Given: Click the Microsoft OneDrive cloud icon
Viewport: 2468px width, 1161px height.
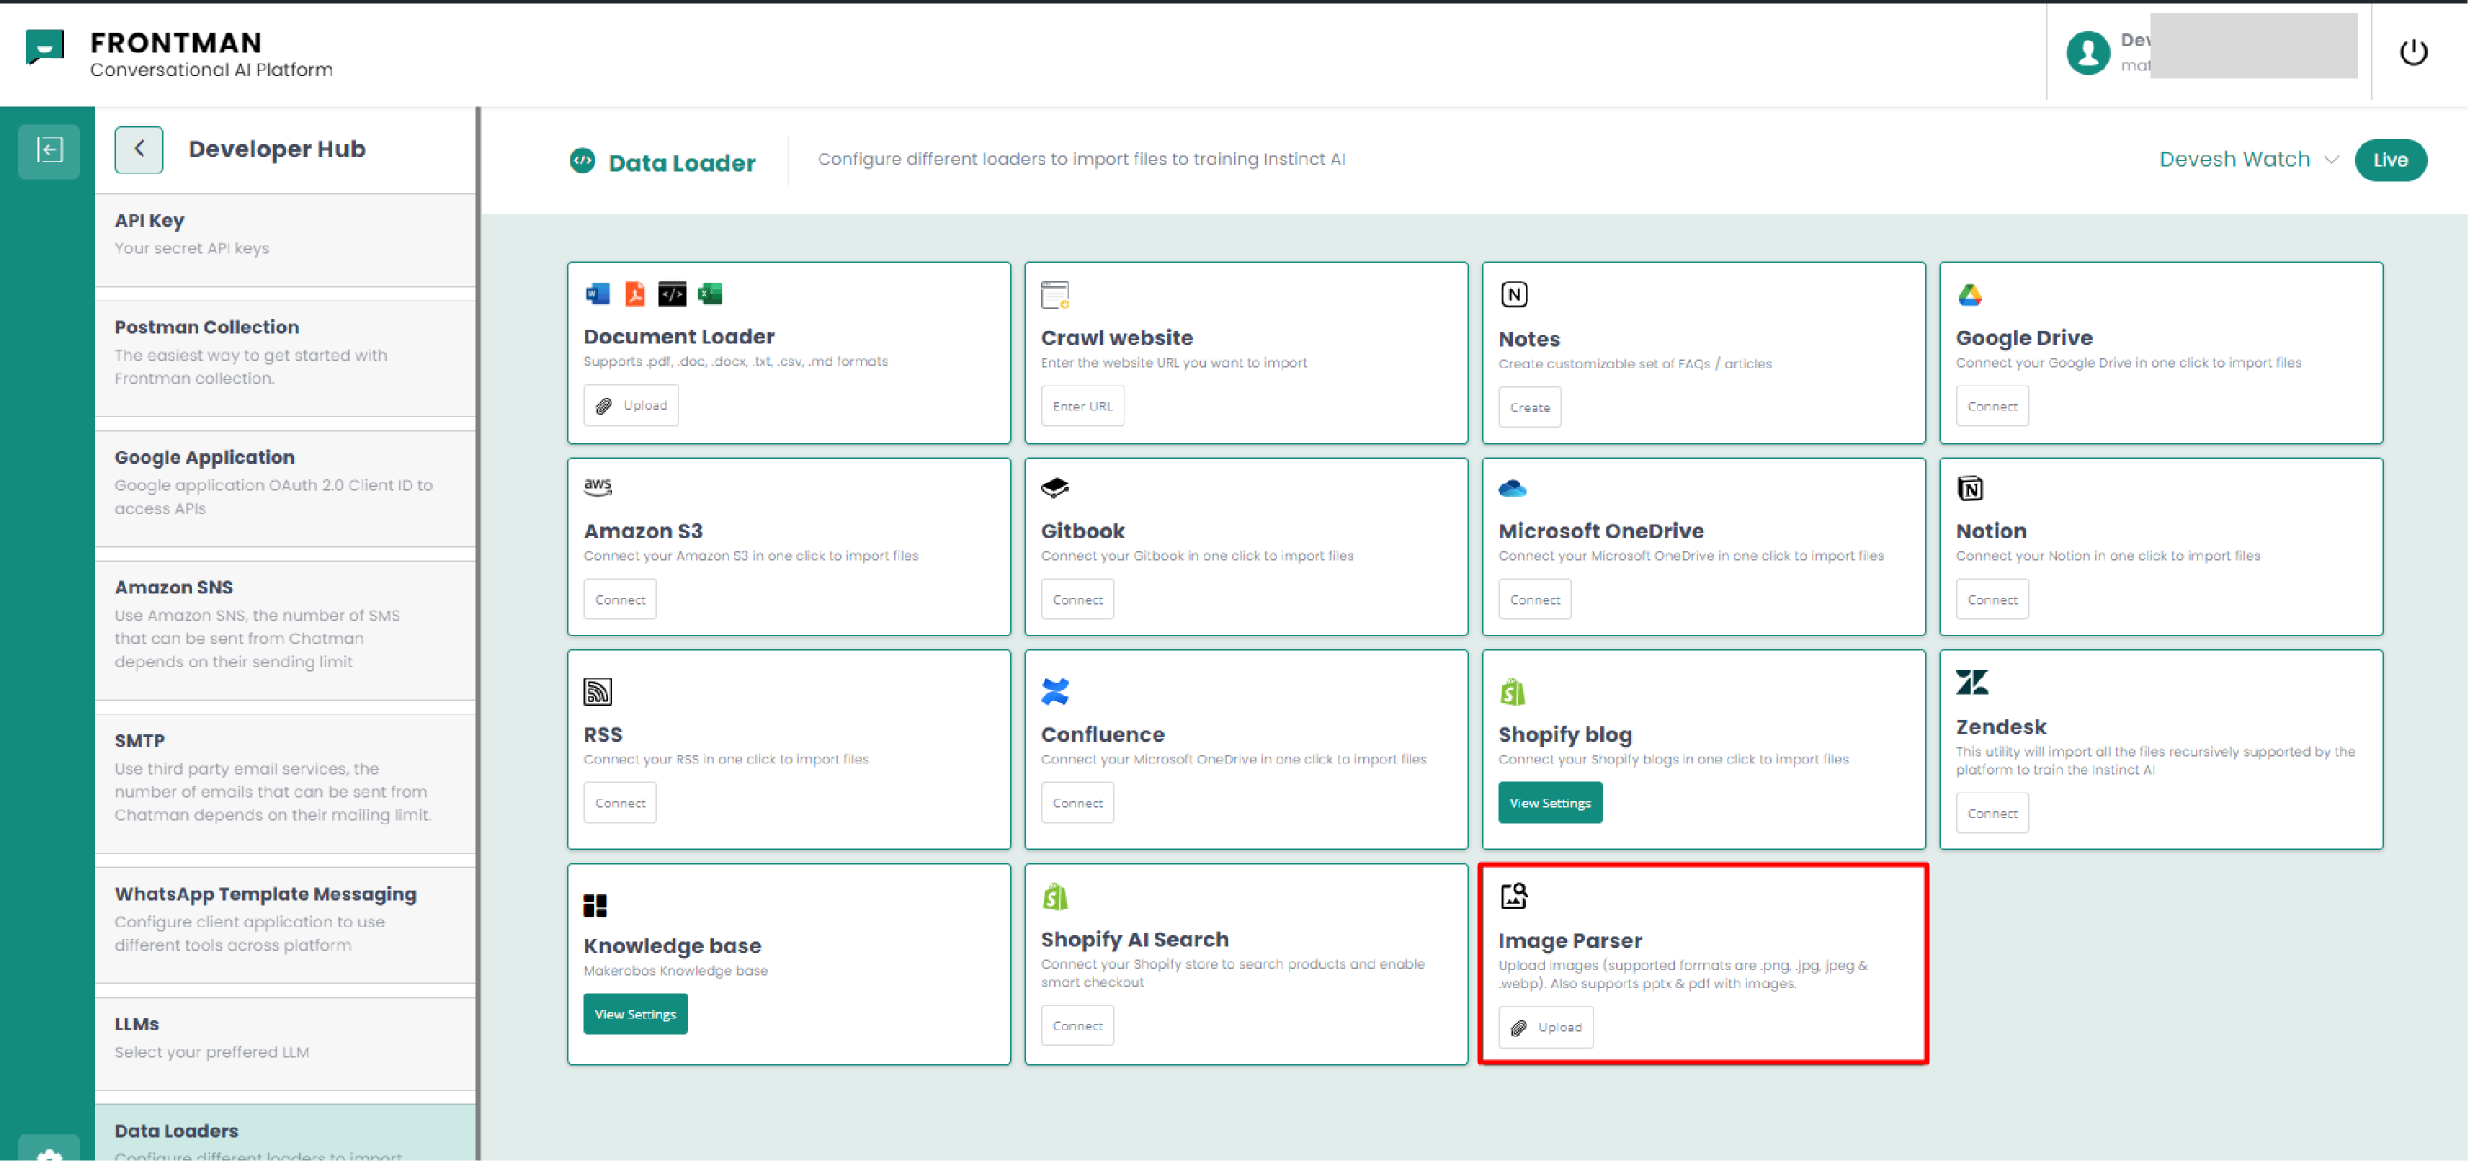Looking at the screenshot, I should click(x=1513, y=489).
